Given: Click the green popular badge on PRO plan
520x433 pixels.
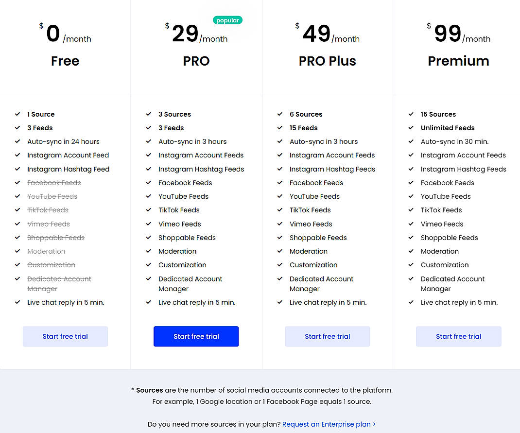Looking at the screenshot, I should [x=227, y=20].
